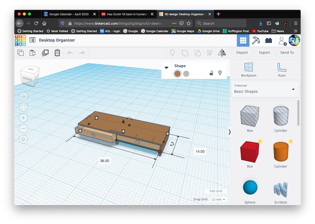
Task: Select the Workplane tool
Action: click(248, 70)
